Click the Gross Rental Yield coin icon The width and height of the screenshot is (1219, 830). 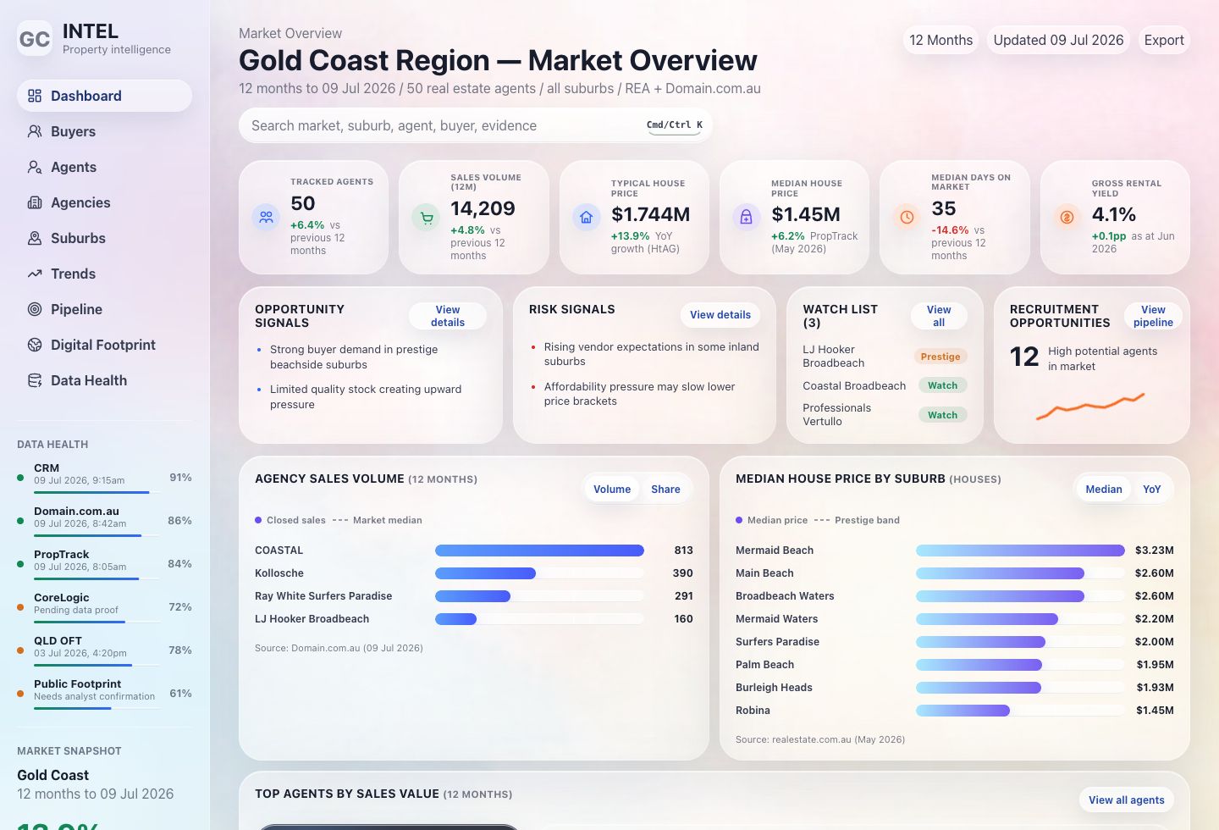coord(1067,217)
